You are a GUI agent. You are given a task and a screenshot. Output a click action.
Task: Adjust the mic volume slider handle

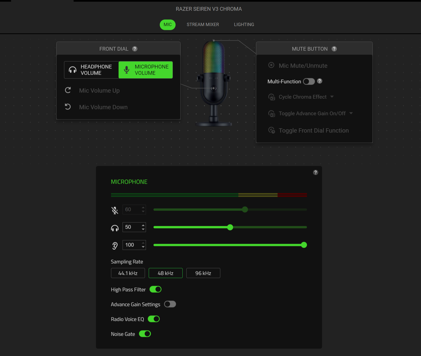pyautogui.click(x=245, y=210)
